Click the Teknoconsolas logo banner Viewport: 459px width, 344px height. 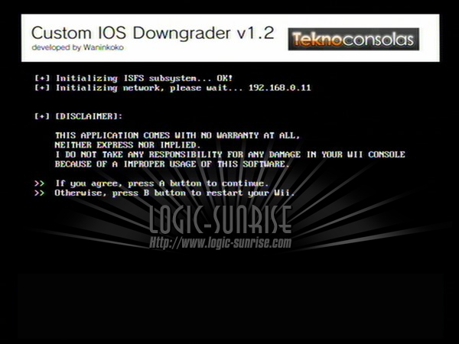click(353, 39)
